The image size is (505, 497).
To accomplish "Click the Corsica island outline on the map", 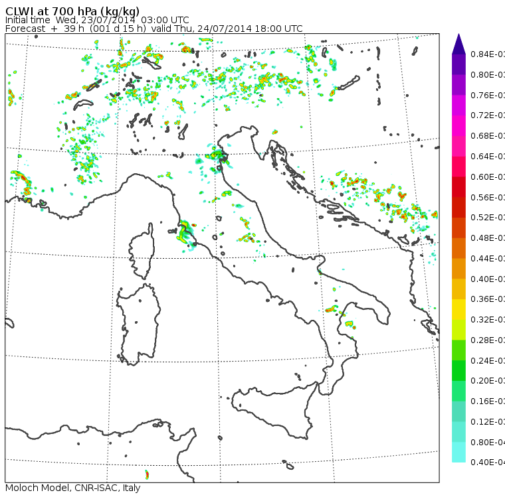I will click(142, 251).
